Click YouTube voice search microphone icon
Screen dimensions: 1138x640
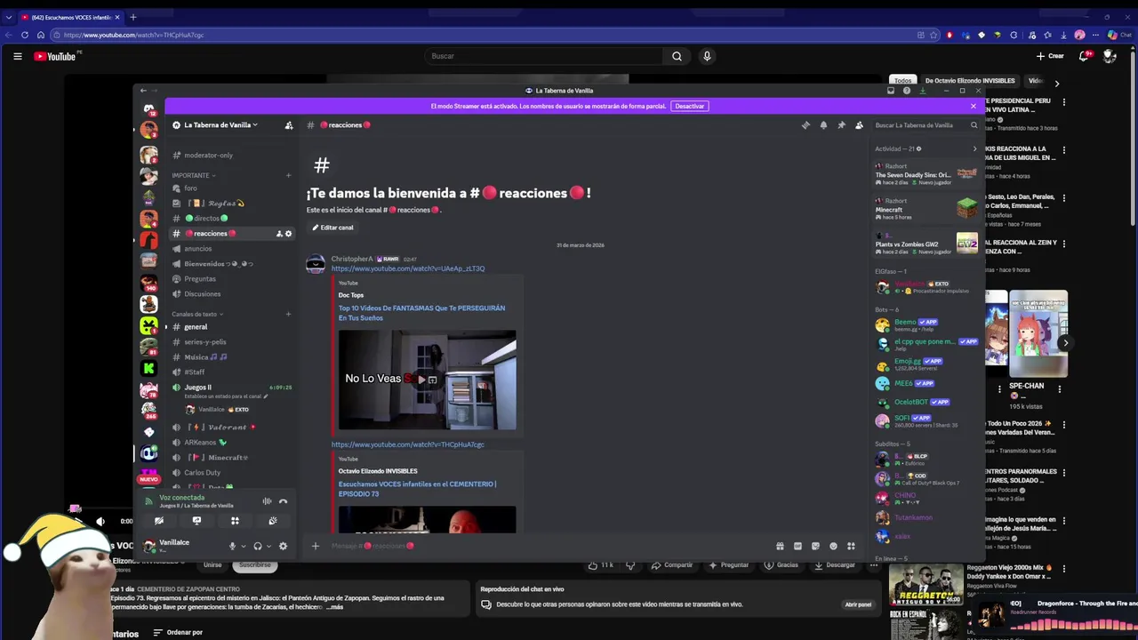coord(707,56)
